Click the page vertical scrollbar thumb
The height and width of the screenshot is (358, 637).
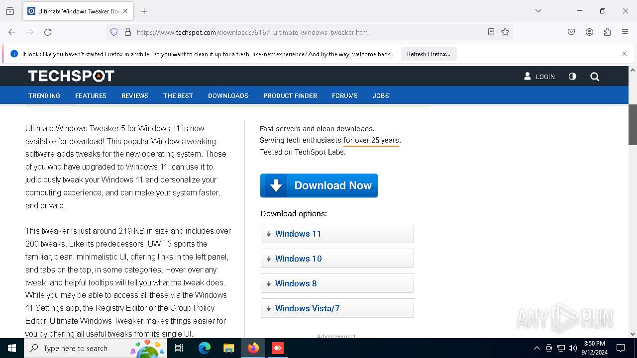pyautogui.click(x=633, y=125)
